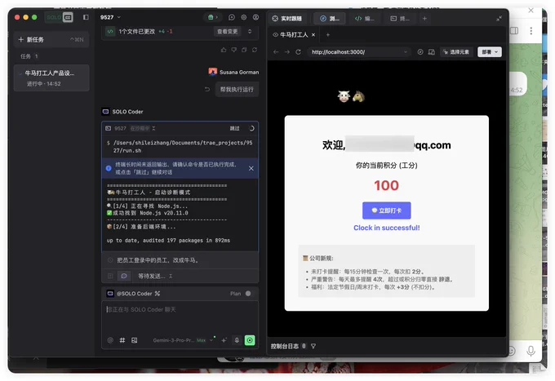Close the 牛马打工人 browser page tab

[313, 34]
